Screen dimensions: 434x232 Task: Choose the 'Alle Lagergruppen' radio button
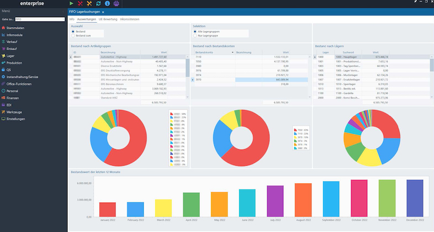(195, 31)
